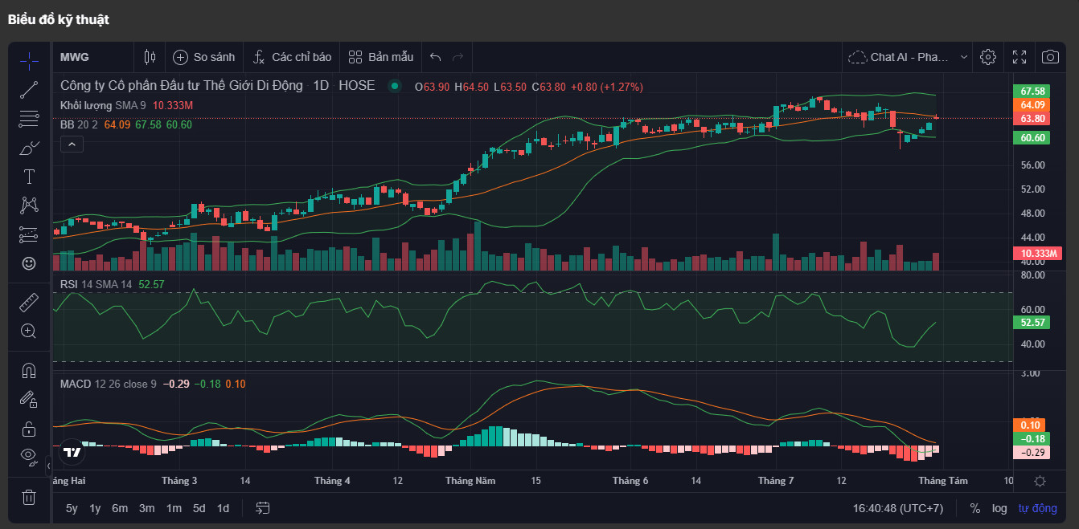This screenshot has height=529, width=1079.
Task: Click the 52.57 RSI value label
Action: click(x=1033, y=322)
